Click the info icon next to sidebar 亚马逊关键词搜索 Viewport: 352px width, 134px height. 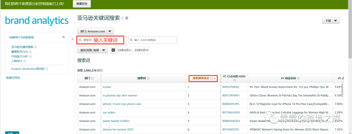pyautogui.click(x=36, y=47)
